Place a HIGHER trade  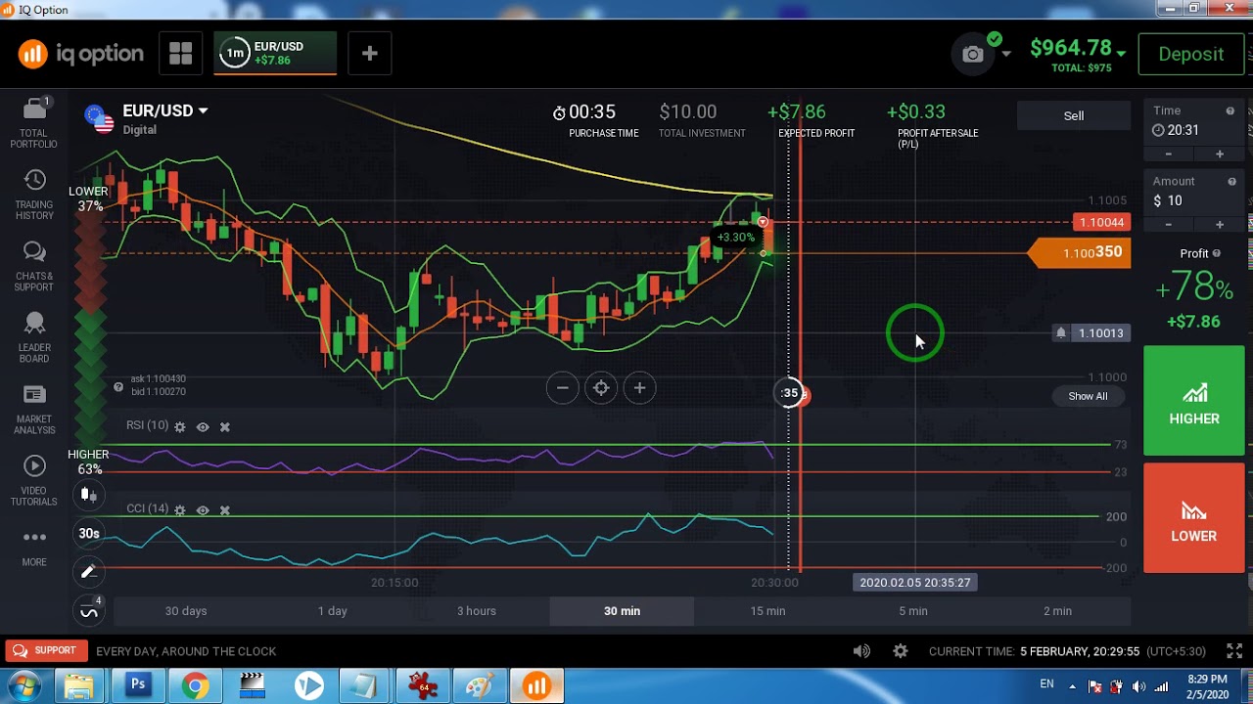(x=1193, y=401)
